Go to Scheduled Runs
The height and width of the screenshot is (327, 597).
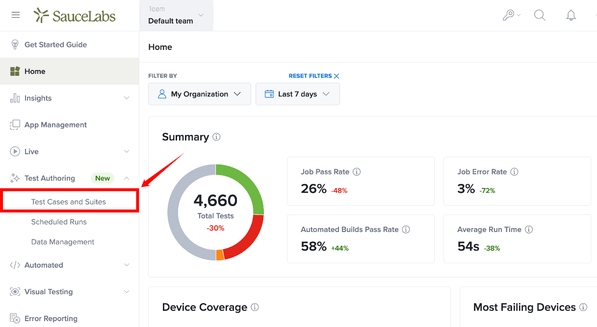pyautogui.click(x=59, y=222)
